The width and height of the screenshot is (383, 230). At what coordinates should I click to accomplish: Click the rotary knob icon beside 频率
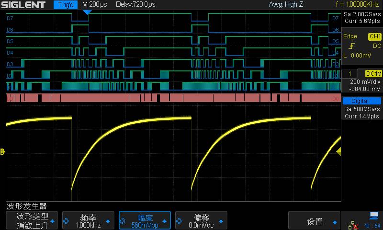click(x=67, y=221)
